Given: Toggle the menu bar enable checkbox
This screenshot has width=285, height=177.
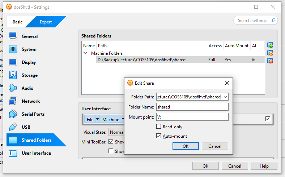Looking at the screenshot, I should 268,119.
